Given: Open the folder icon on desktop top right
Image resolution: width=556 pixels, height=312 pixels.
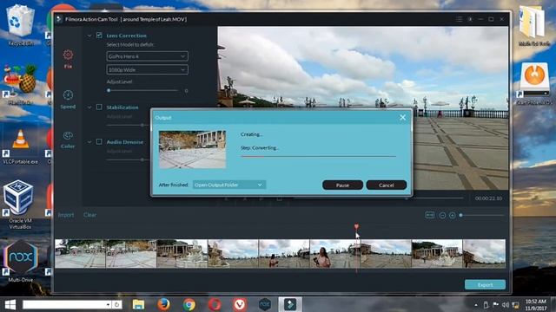Looking at the screenshot, I should pos(533,25).
